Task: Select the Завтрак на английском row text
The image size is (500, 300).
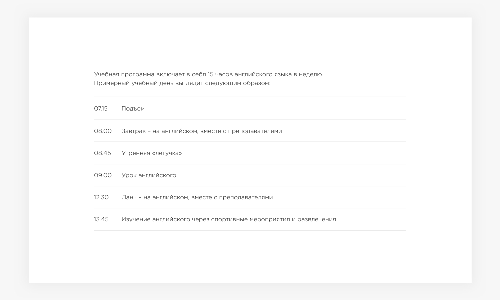Action: (x=201, y=131)
